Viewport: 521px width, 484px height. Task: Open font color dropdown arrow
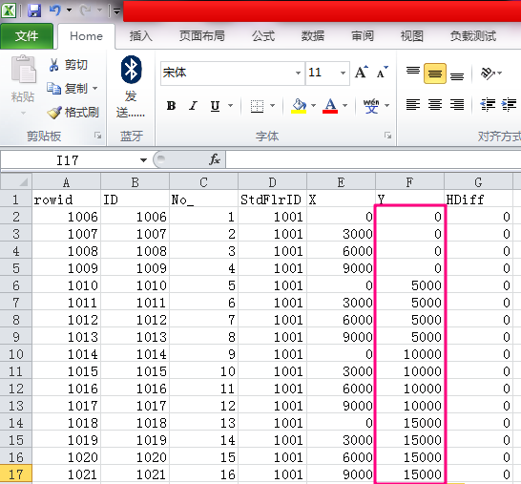(x=344, y=106)
